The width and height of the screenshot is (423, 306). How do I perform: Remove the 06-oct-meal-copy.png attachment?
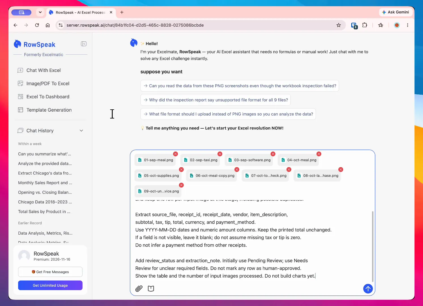[237, 169]
